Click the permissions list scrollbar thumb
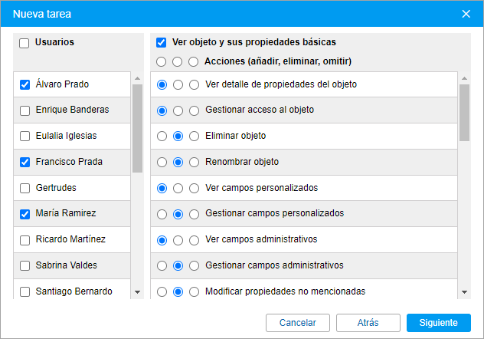 [464, 113]
